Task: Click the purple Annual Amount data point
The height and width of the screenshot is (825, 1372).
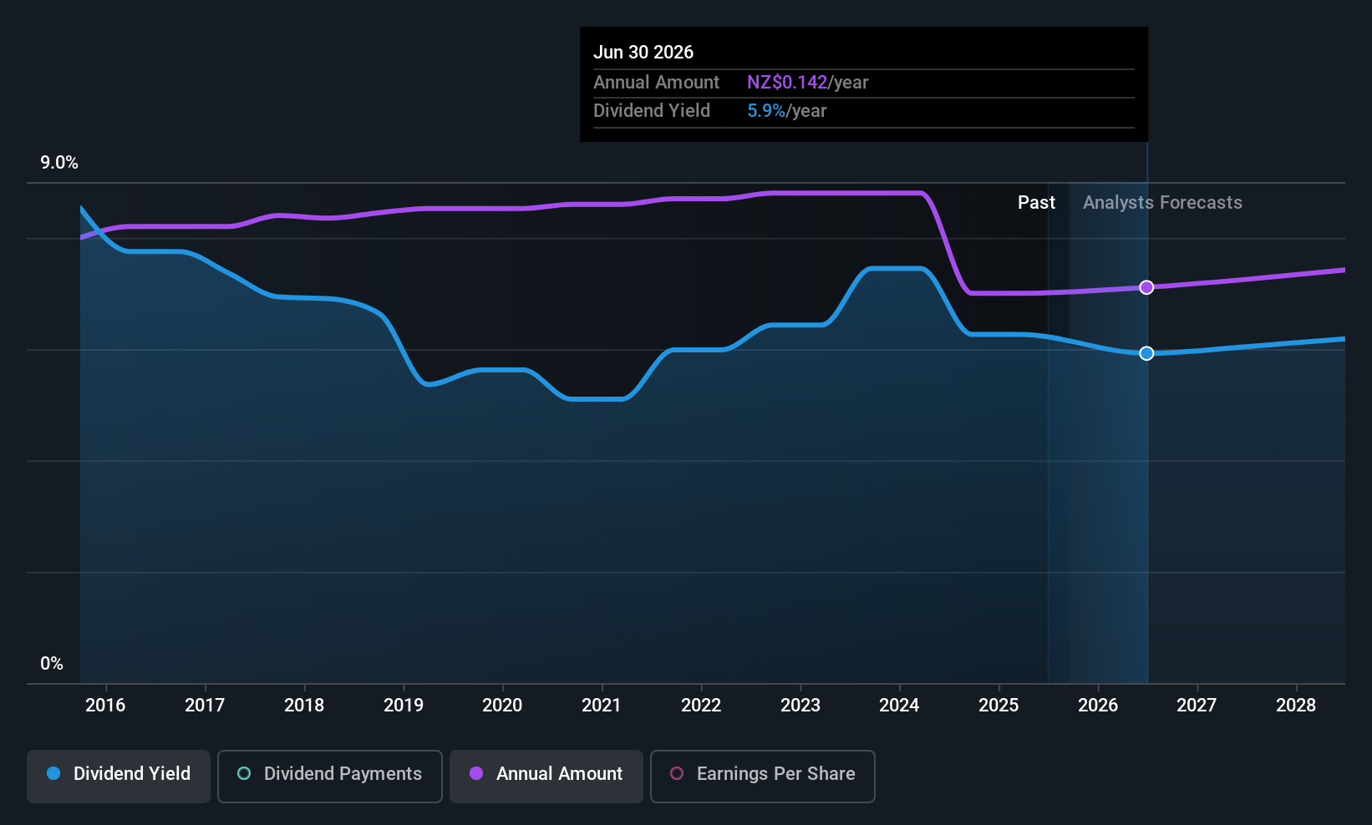Action: 1146,287
